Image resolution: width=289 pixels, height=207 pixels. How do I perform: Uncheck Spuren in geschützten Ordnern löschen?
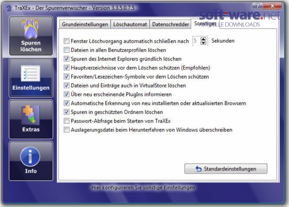pos(66,112)
